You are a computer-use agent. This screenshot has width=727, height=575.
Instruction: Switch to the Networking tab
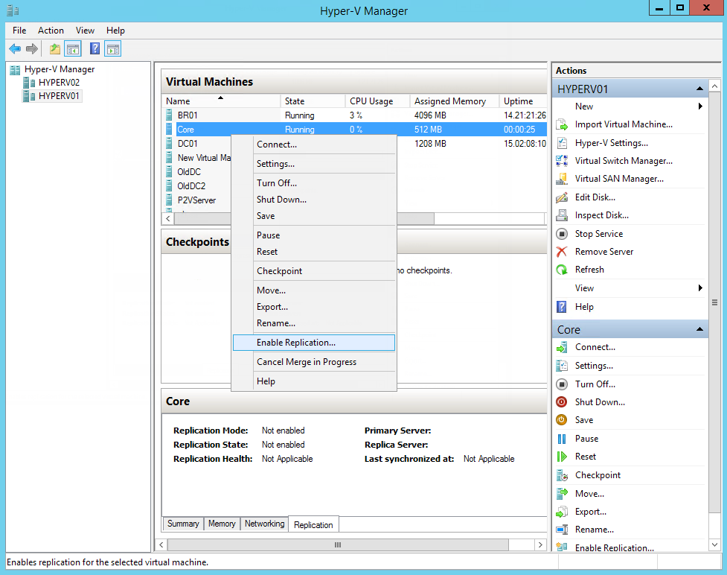(264, 524)
